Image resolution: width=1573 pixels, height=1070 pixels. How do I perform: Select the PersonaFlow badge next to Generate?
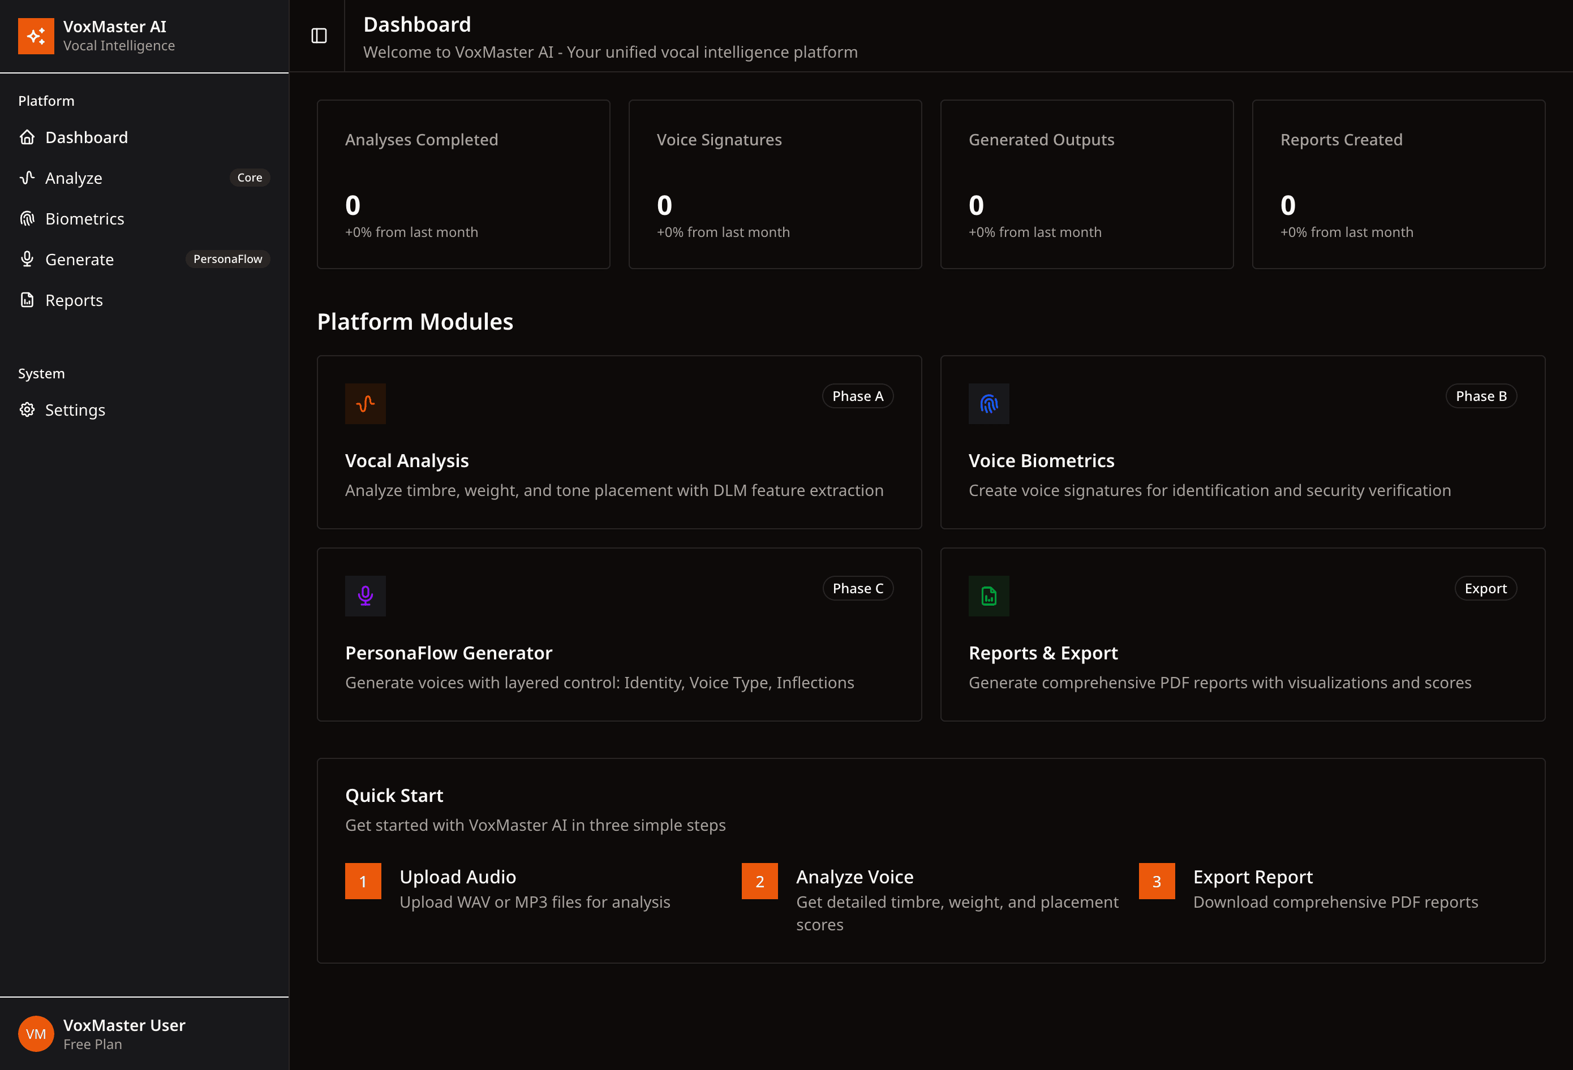click(227, 259)
